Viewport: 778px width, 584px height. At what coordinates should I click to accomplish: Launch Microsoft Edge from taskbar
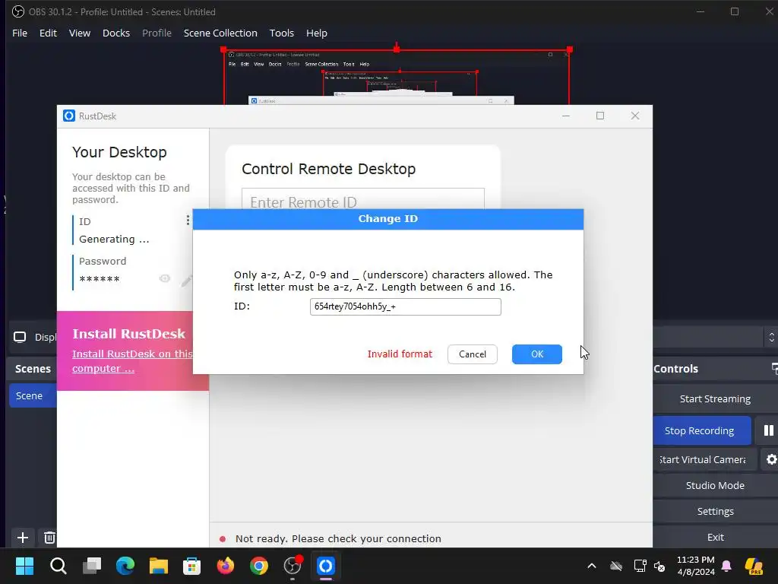pyautogui.click(x=125, y=566)
